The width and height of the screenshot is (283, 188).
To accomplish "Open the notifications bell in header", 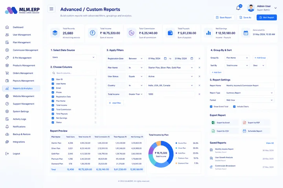I will tap(238, 8).
